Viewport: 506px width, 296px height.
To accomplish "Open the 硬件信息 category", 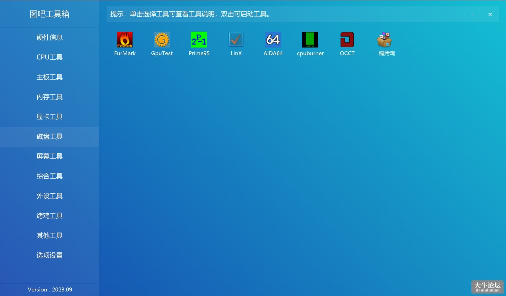I will 50,37.
